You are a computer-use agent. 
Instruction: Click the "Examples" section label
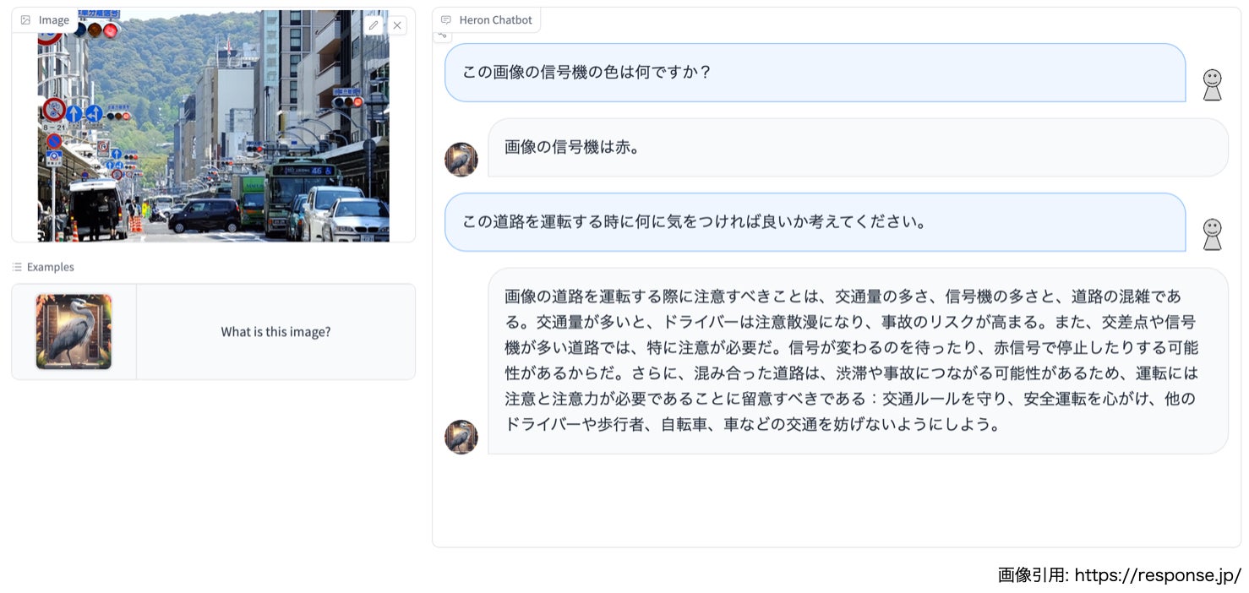coord(51,267)
